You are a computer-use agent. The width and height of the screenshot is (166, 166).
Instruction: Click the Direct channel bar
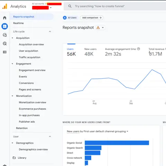(93, 153)
